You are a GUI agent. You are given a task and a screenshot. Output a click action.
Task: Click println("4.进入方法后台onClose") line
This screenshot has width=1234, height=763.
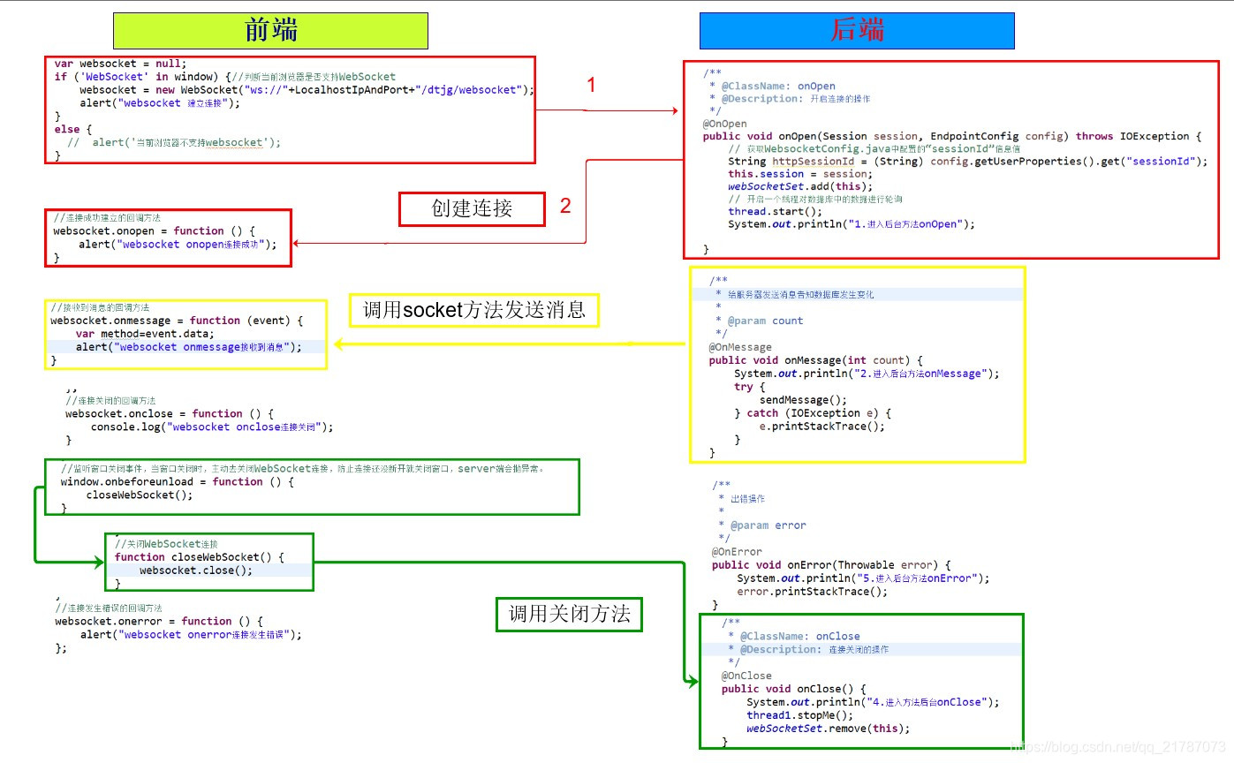tap(873, 702)
